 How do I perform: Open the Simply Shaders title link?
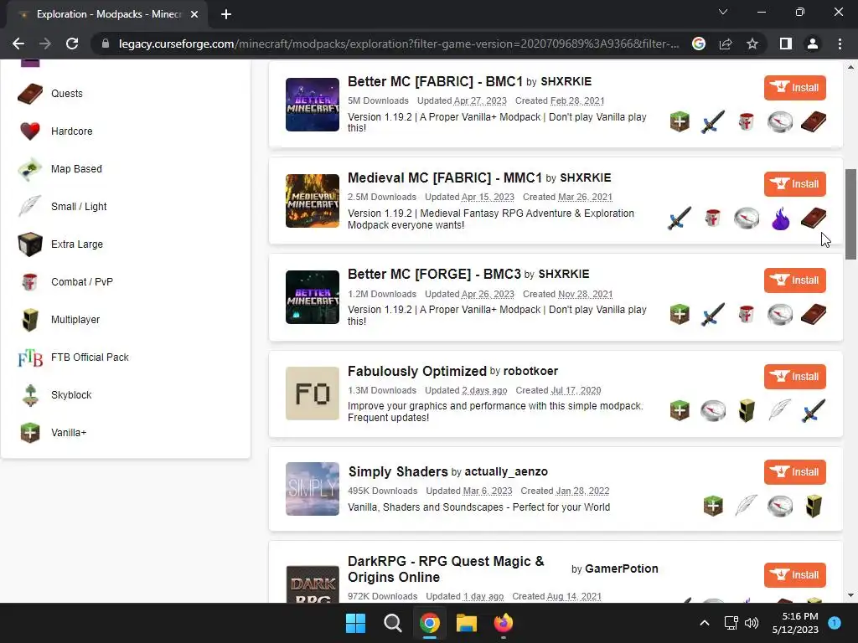pos(398,472)
